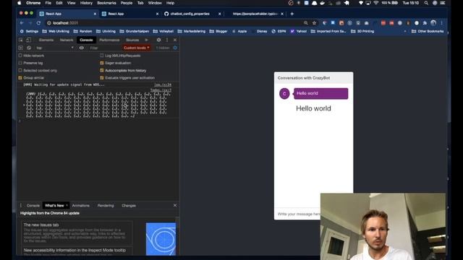Expand the logged array of 200 objects

(x=24, y=105)
